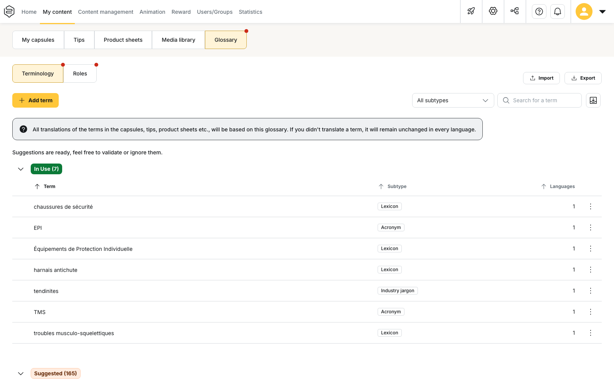Collapse the Suggested section chevron
The width and height of the screenshot is (614, 383).
coord(21,373)
